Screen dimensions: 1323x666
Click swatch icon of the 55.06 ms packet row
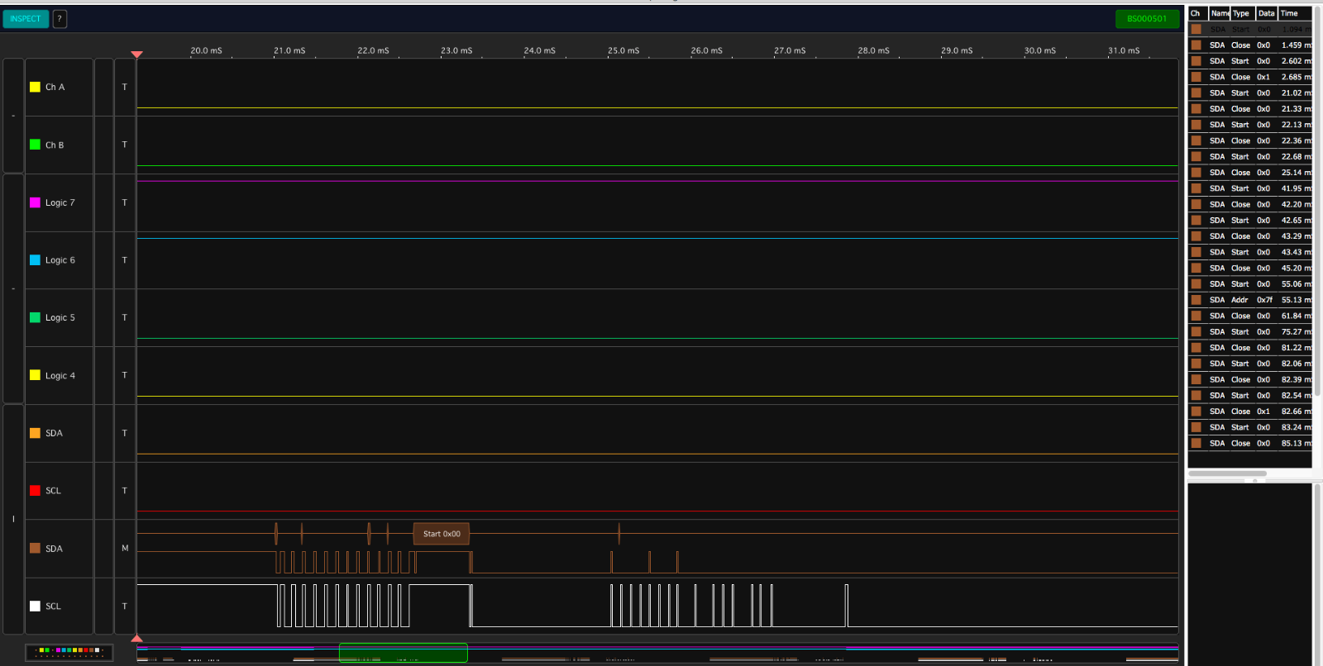point(1196,284)
